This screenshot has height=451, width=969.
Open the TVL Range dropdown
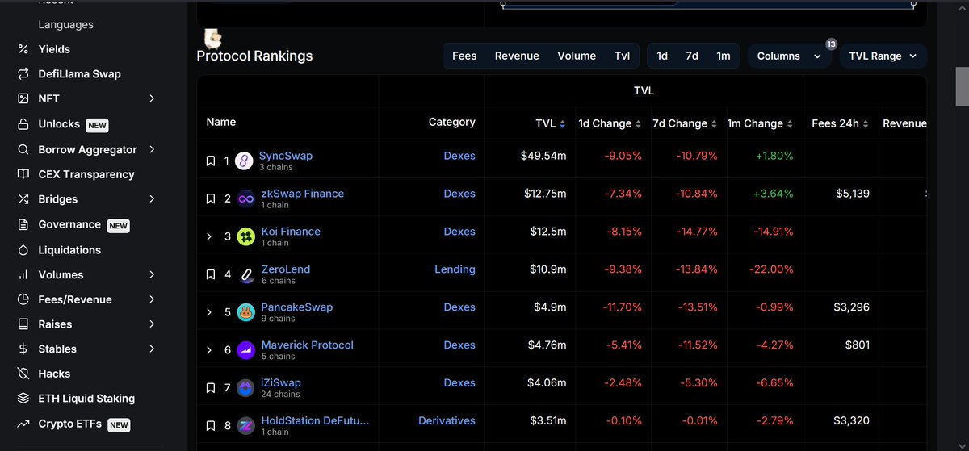pyautogui.click(x=883, y=56)
